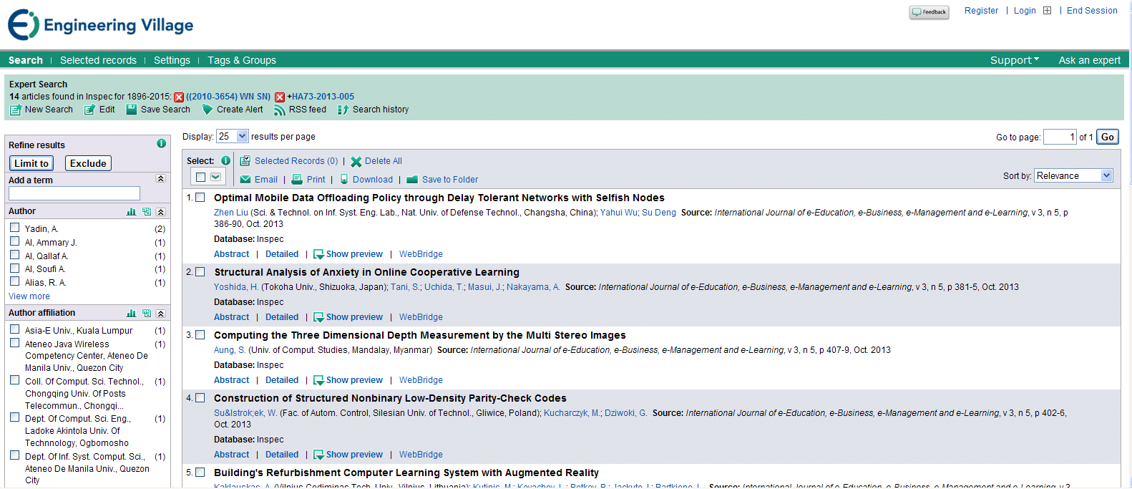Image resolution: width=1132 pixels, height=489 pixels.
Task: Show preview for Structural Analysis of Anxiety result
Action: point(348,317)
